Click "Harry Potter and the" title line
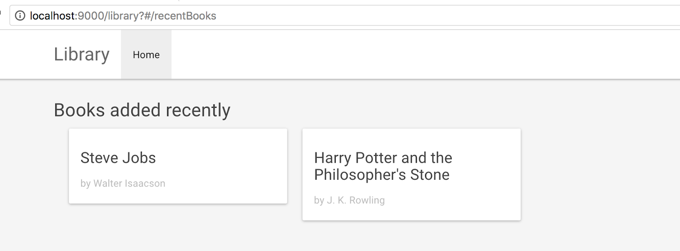This screenshot has width=680, height=251. (x=383, y=158)
